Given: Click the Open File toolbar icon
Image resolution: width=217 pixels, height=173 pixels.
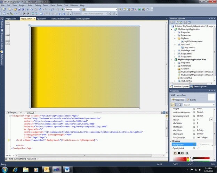Looking at the screenshot, I should click(15, 9).
